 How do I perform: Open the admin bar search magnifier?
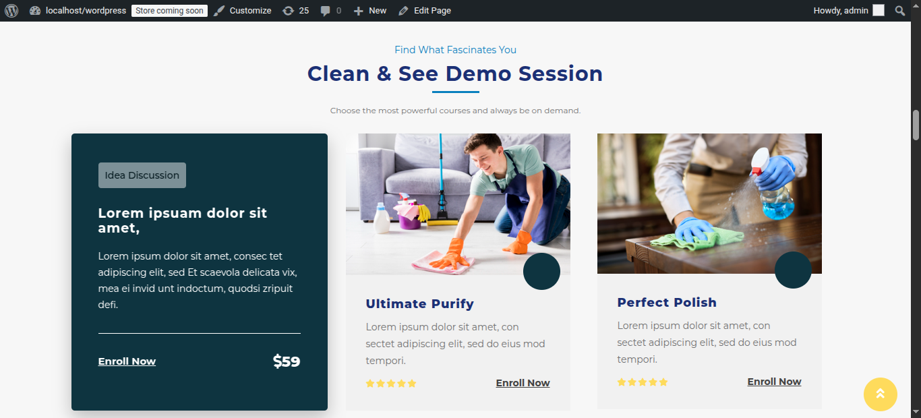pos(900,11)
